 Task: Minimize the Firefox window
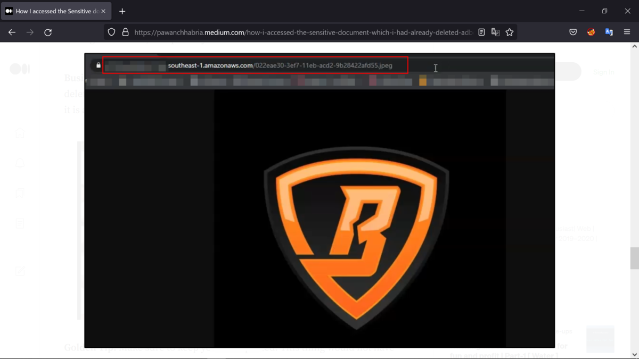581,11
